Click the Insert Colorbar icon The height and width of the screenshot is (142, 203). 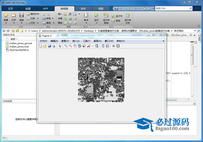click(103, 46)
